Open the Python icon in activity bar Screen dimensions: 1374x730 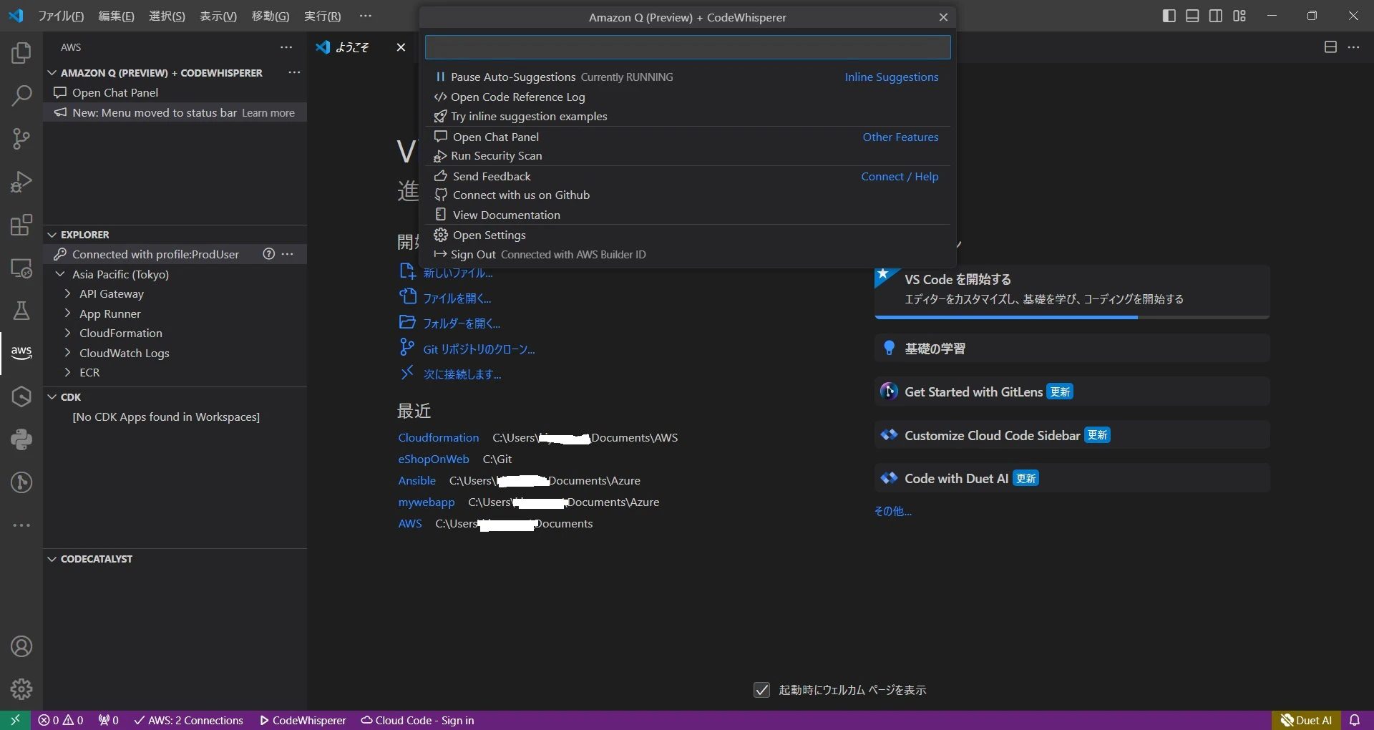21,439
